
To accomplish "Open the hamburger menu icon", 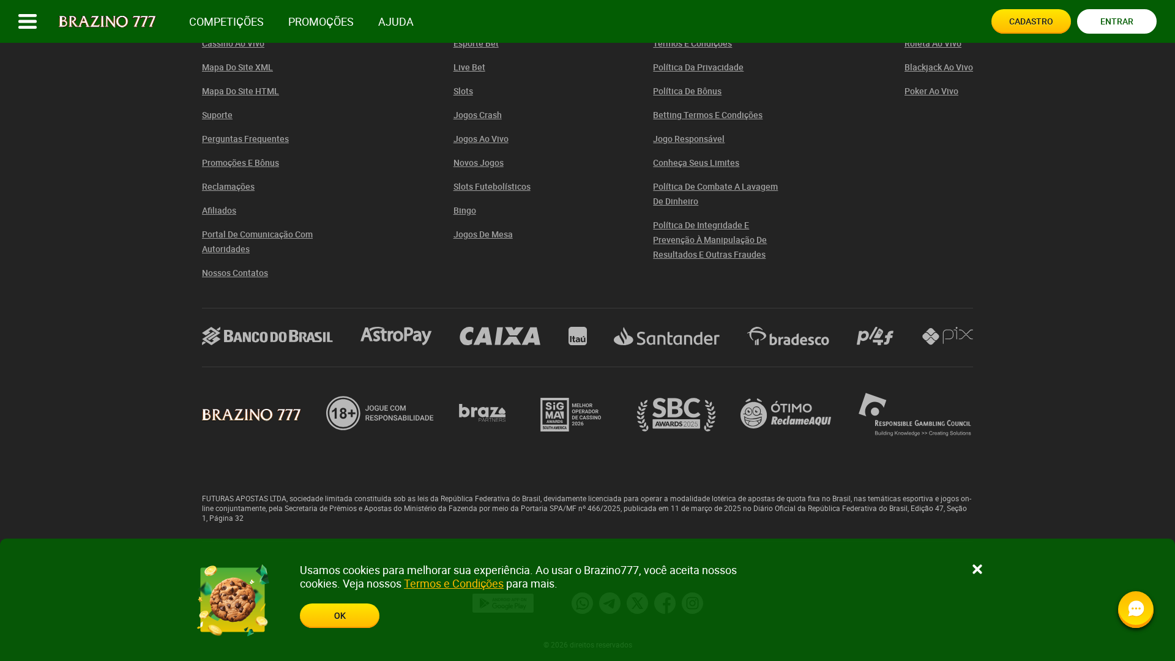I will point(28,21).
